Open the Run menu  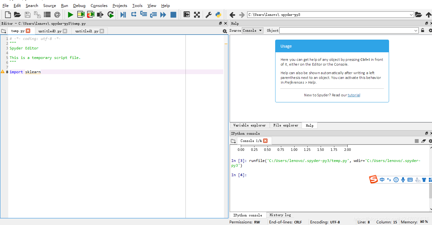tap(65, 5)
